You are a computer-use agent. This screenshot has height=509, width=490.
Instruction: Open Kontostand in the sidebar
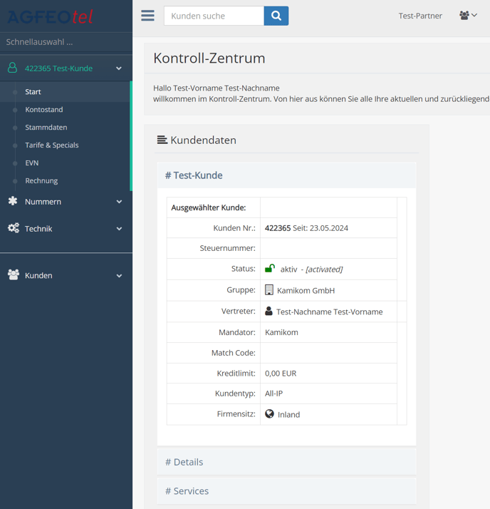tap(44, 110)
